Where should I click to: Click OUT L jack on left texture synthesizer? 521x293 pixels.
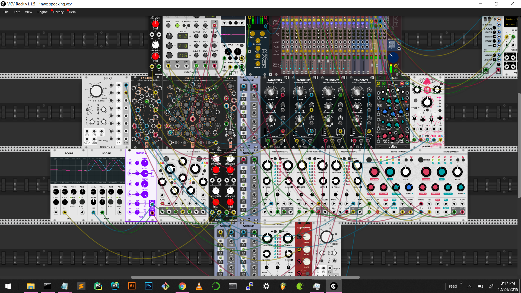(x=402, y=212)
